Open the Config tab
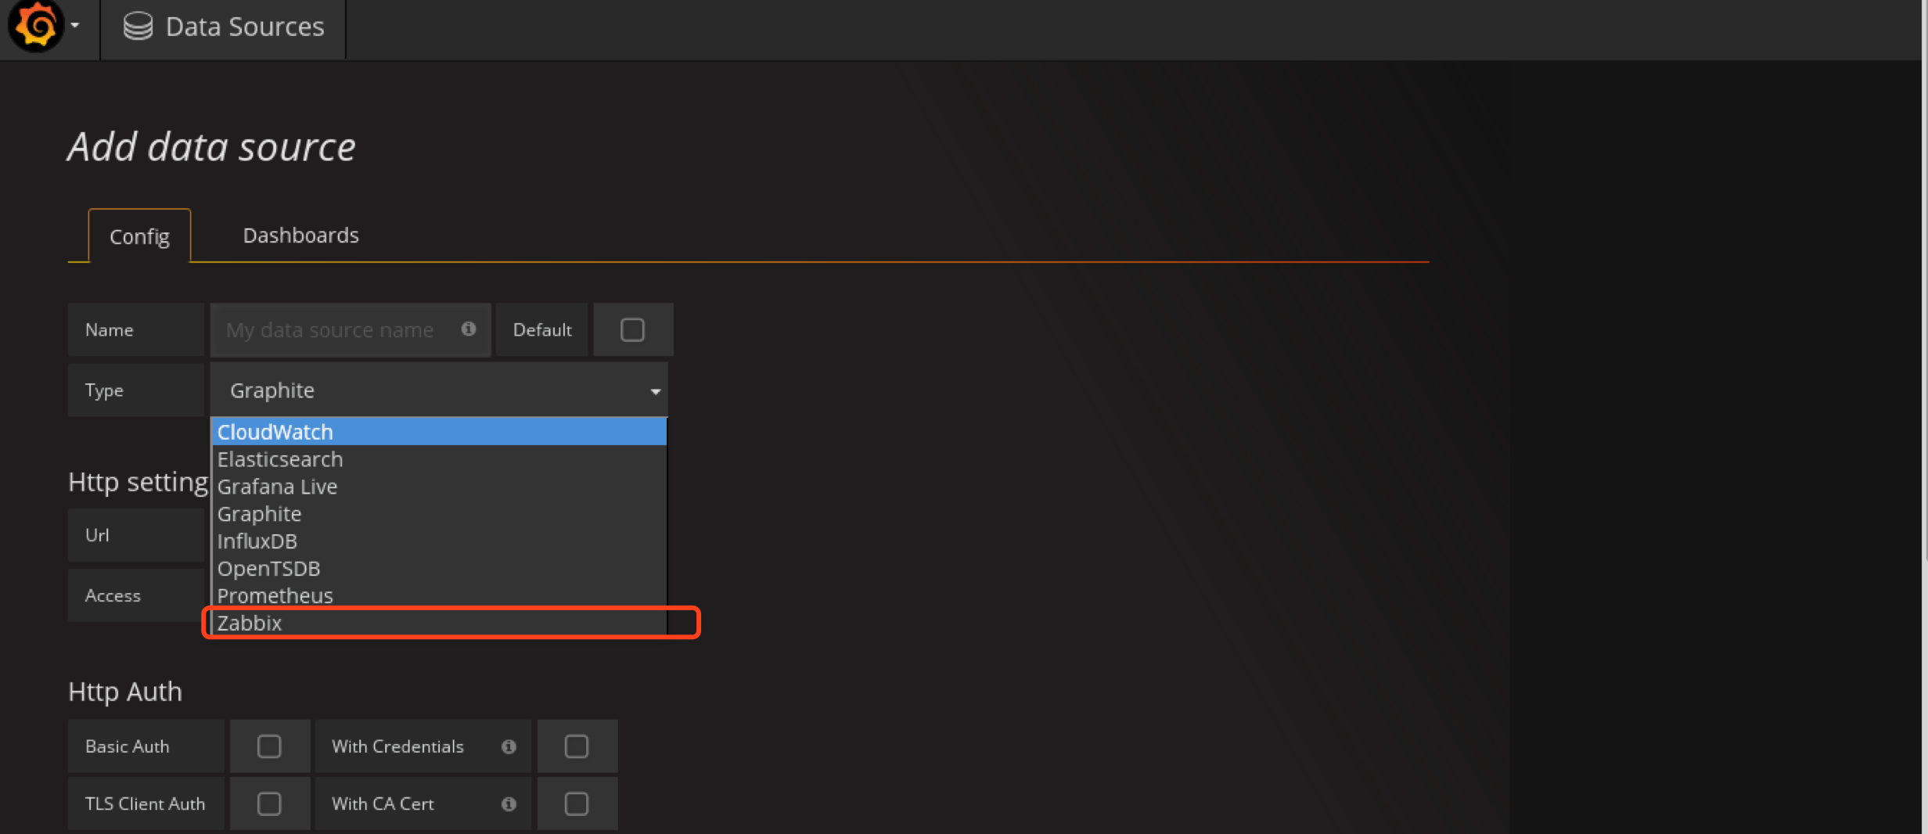The image size is (1928, 834). tap(139, 236)
